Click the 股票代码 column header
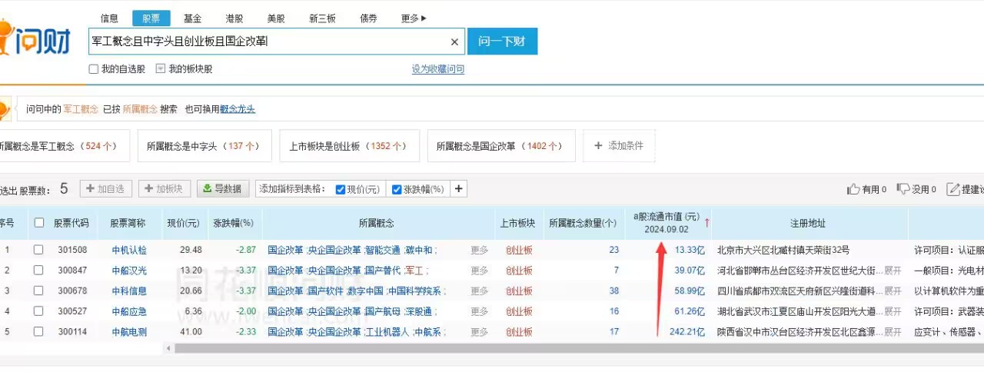Viewport: 984px width, 372px height. coord(71,223)
